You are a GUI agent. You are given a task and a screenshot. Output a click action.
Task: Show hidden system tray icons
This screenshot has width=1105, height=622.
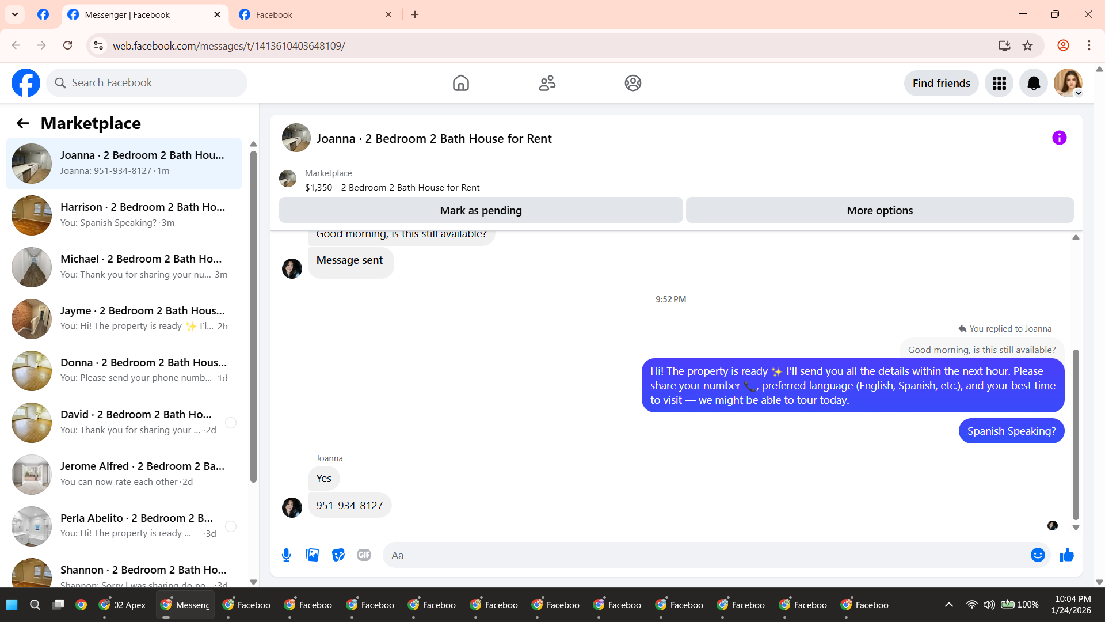pos(949,605)
